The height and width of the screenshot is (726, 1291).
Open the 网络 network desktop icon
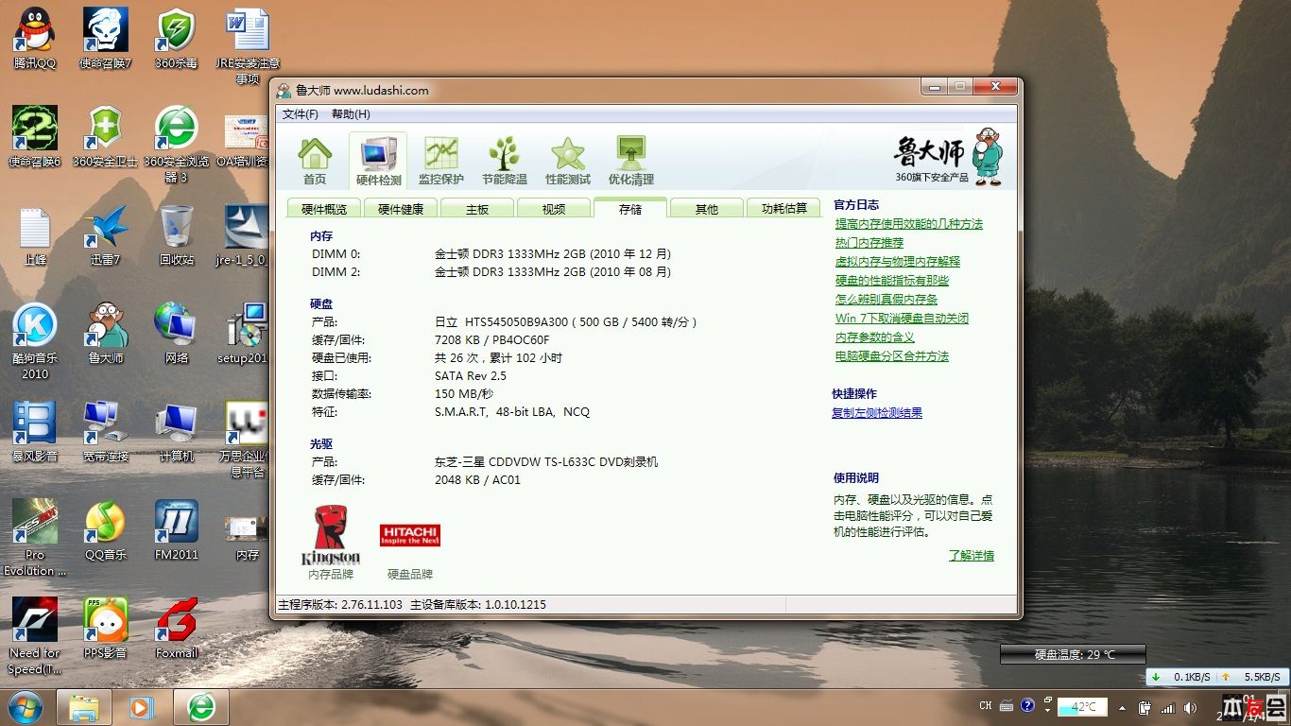pyautogui.click(x=177, y=333)
